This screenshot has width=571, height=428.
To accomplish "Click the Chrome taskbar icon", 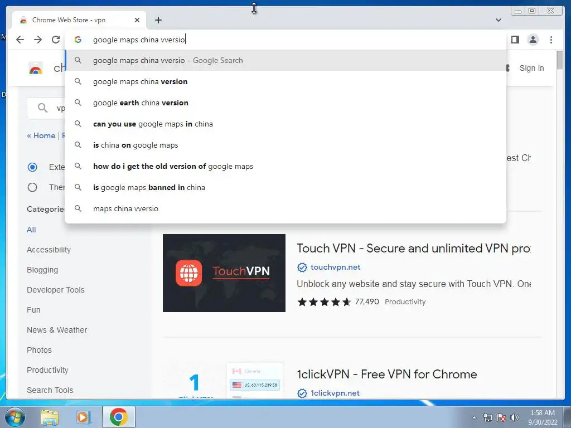I will pyautogui.click(x=118, y=417).
